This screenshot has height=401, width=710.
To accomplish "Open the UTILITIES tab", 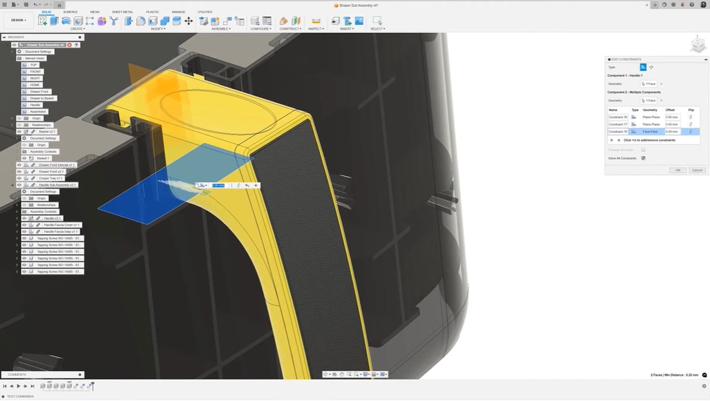I will (x=205, y=12).
